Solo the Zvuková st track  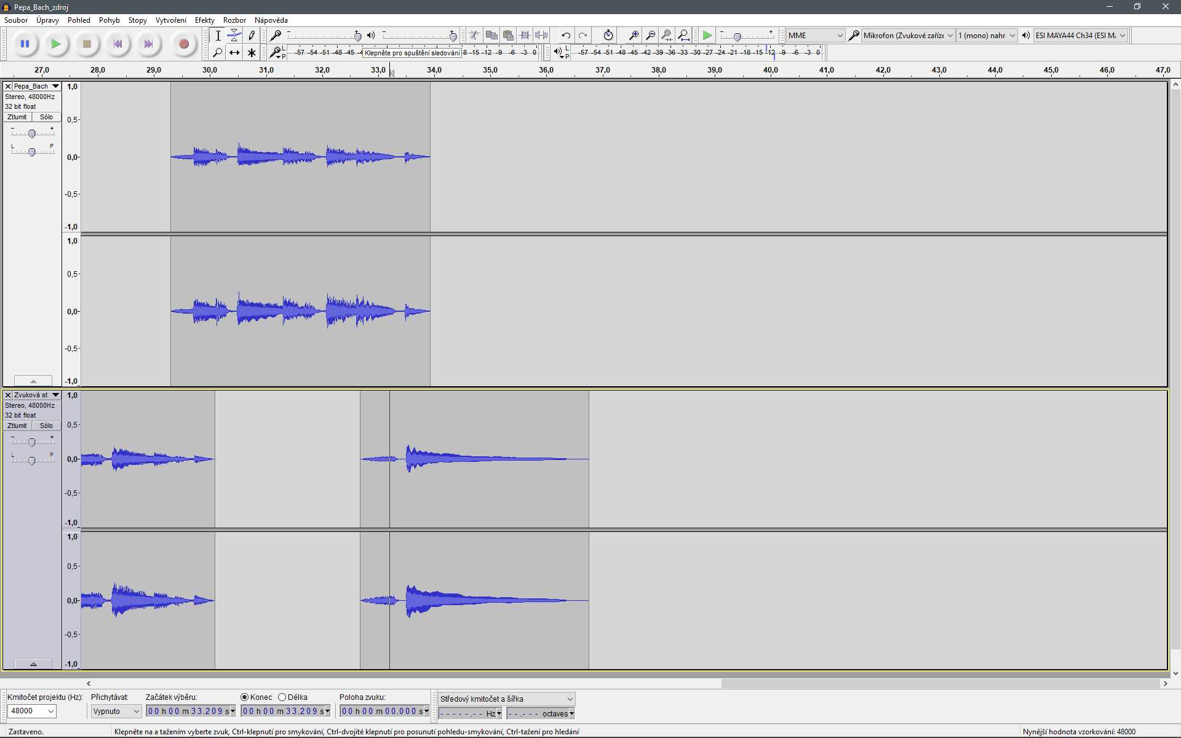(x=47, y=426)
